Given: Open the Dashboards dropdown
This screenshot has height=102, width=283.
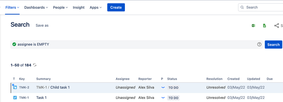Looking at the screenshot, I should [36, 7].
